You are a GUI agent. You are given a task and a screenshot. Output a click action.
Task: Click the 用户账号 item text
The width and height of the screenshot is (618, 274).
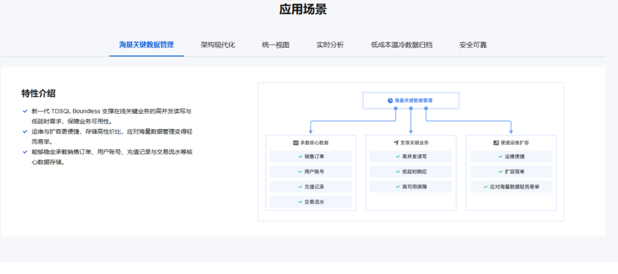click(314, 172)
